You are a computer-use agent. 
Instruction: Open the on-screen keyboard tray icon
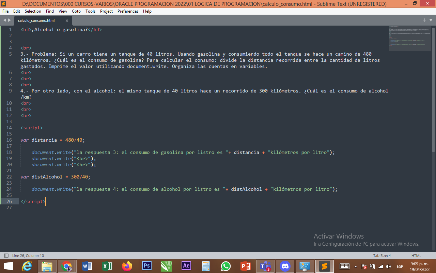pyautogui.click(x=344, y=266)
